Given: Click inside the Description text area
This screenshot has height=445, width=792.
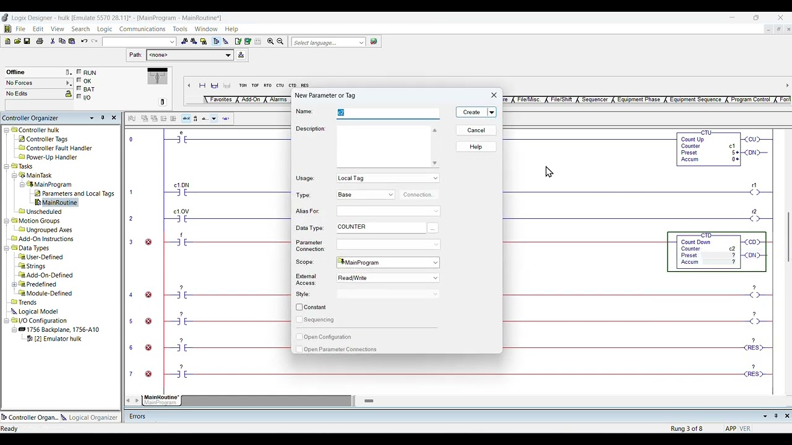Looking at the screenshot, I should (x=384, y=146).
